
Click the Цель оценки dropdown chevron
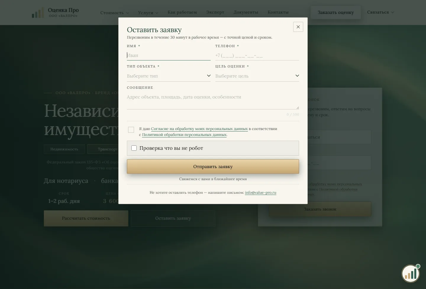pyautogui.click(x=297, y=76)
